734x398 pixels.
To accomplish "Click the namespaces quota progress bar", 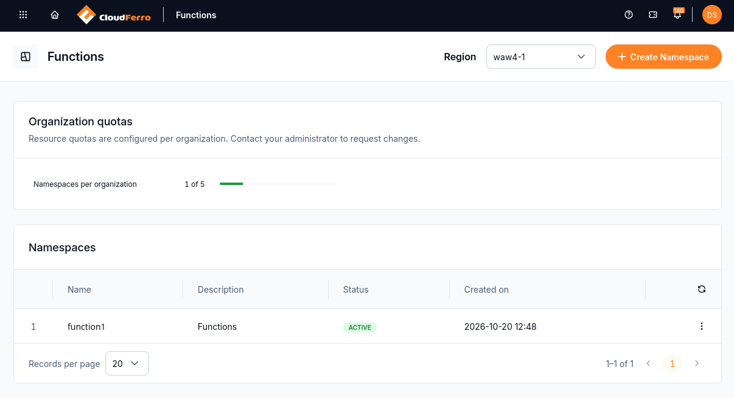I will [x=278, y=184].
